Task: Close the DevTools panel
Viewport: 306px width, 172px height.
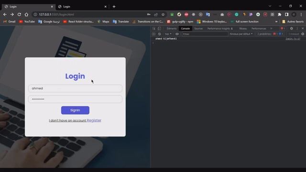Action: click(303, 29)
